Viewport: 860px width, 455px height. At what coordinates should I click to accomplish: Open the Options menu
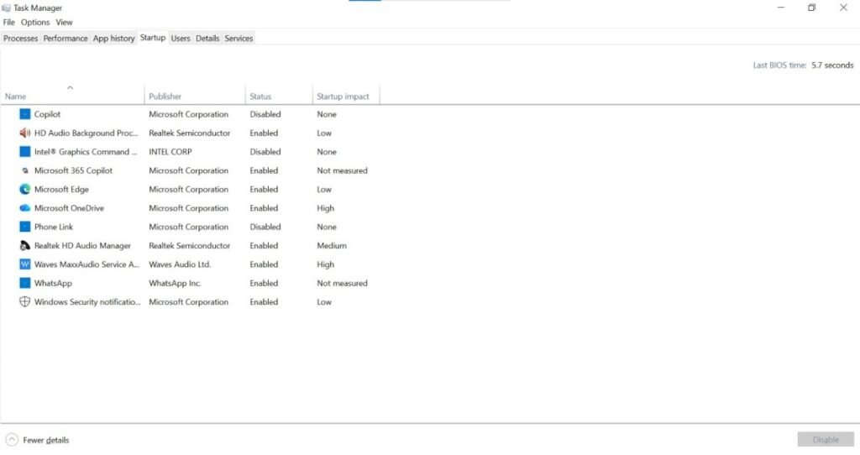coord(35,23)
